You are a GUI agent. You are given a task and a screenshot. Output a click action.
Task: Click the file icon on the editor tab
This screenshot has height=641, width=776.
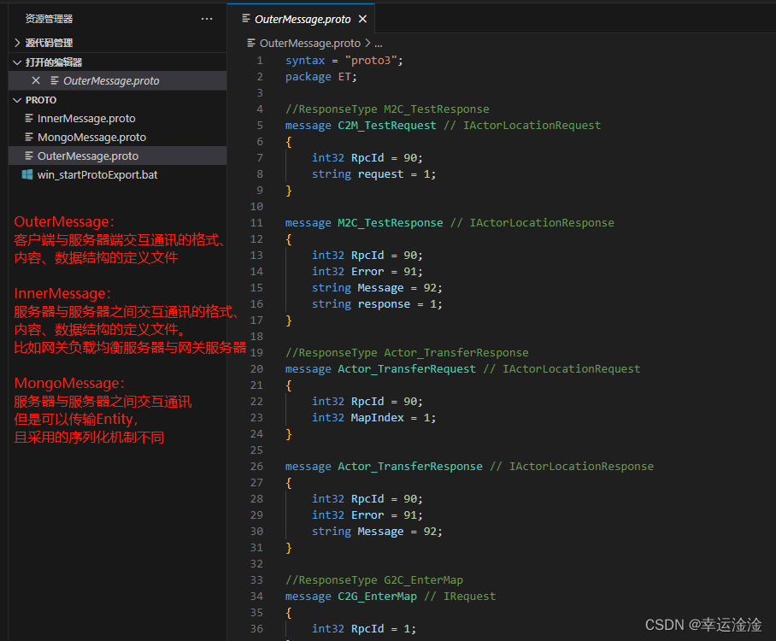click(246, 19)
